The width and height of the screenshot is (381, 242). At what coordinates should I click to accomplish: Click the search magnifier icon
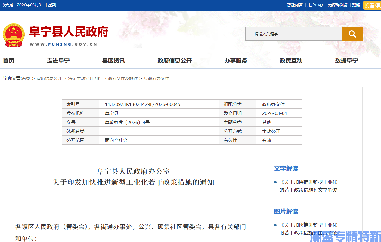point(352,34)
